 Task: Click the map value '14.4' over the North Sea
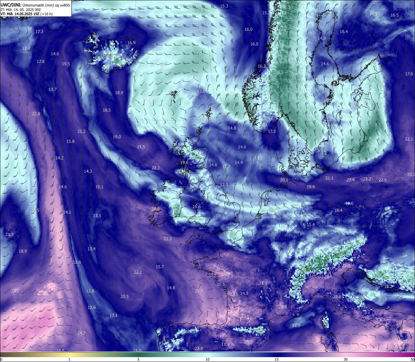coord(239,162)
